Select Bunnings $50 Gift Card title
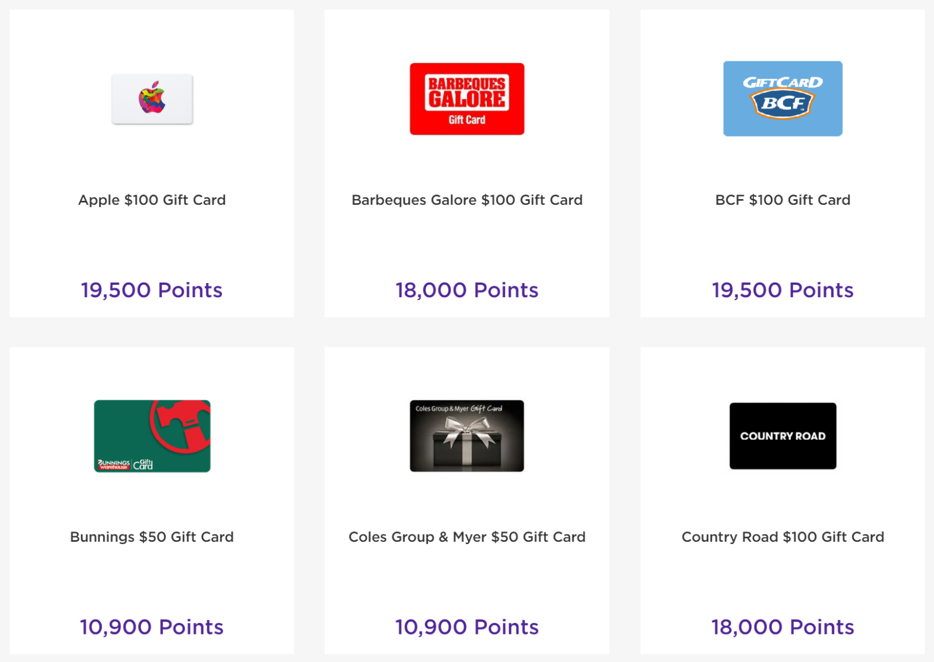This screenshot has height=662, width=934. [x=152, y=536]
